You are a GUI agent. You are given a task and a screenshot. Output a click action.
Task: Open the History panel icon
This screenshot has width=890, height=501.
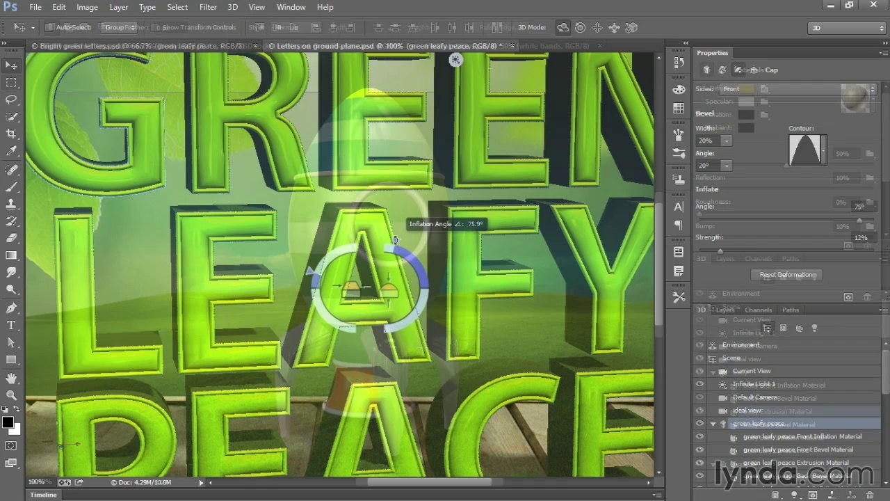(679, 62)
